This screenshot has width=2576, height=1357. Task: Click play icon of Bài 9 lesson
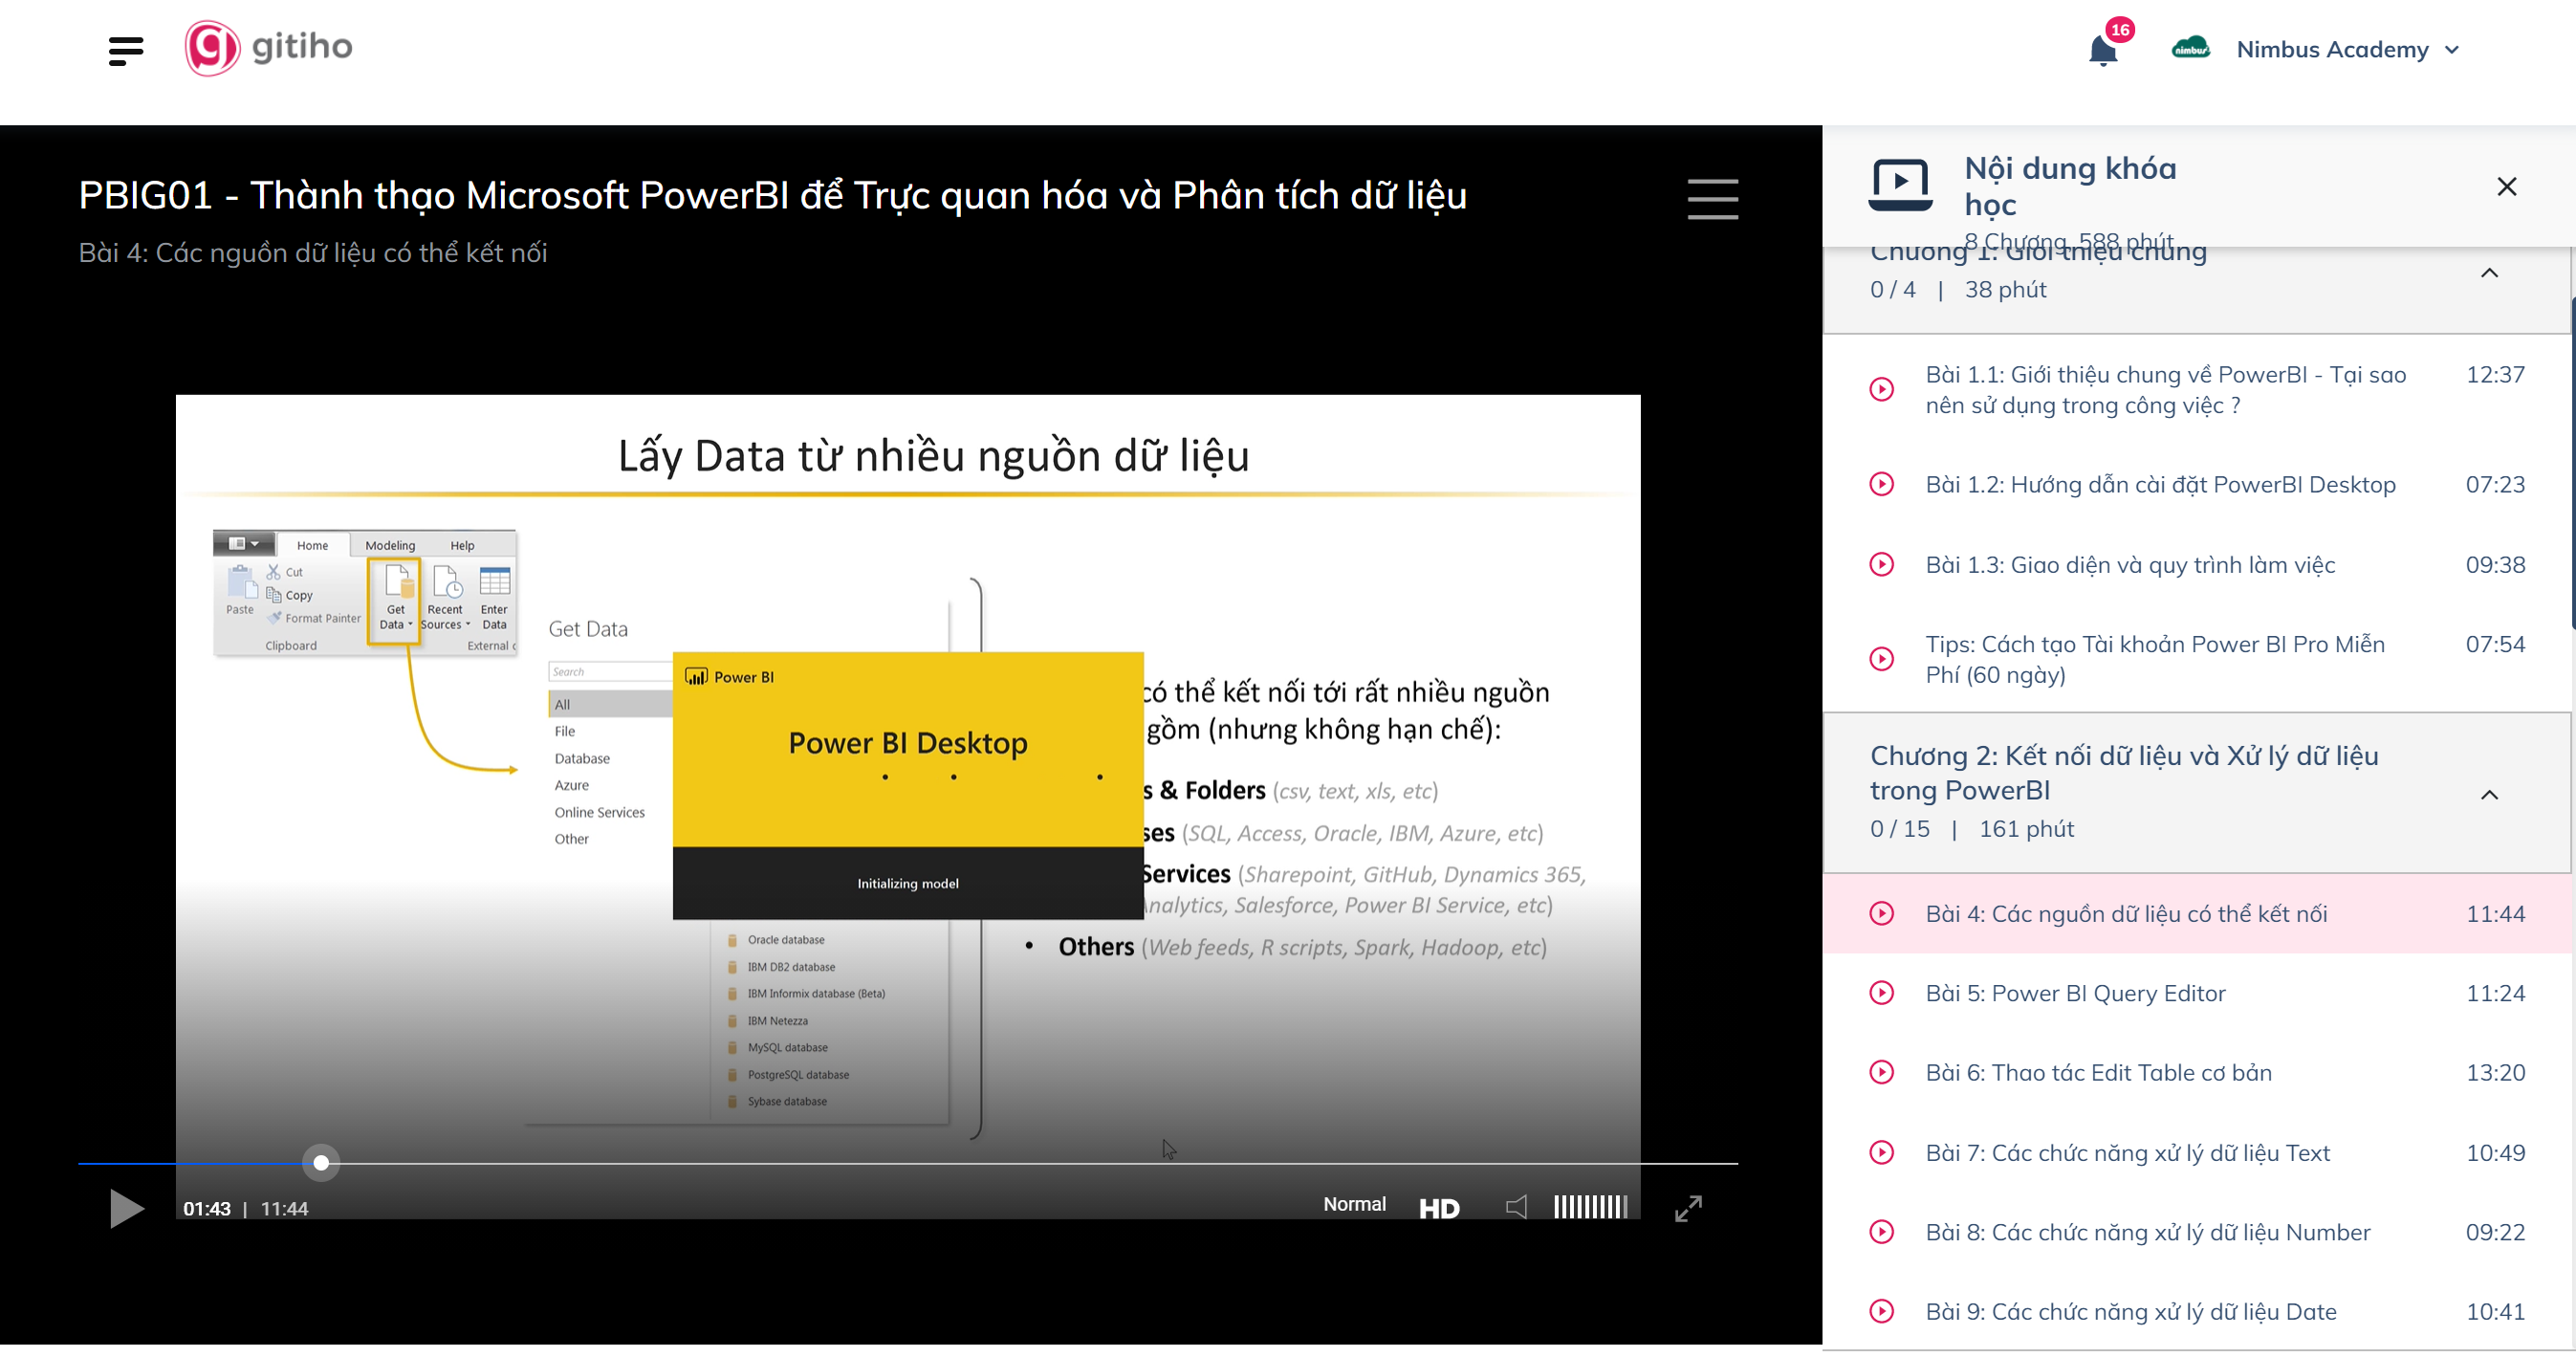1881,1311
